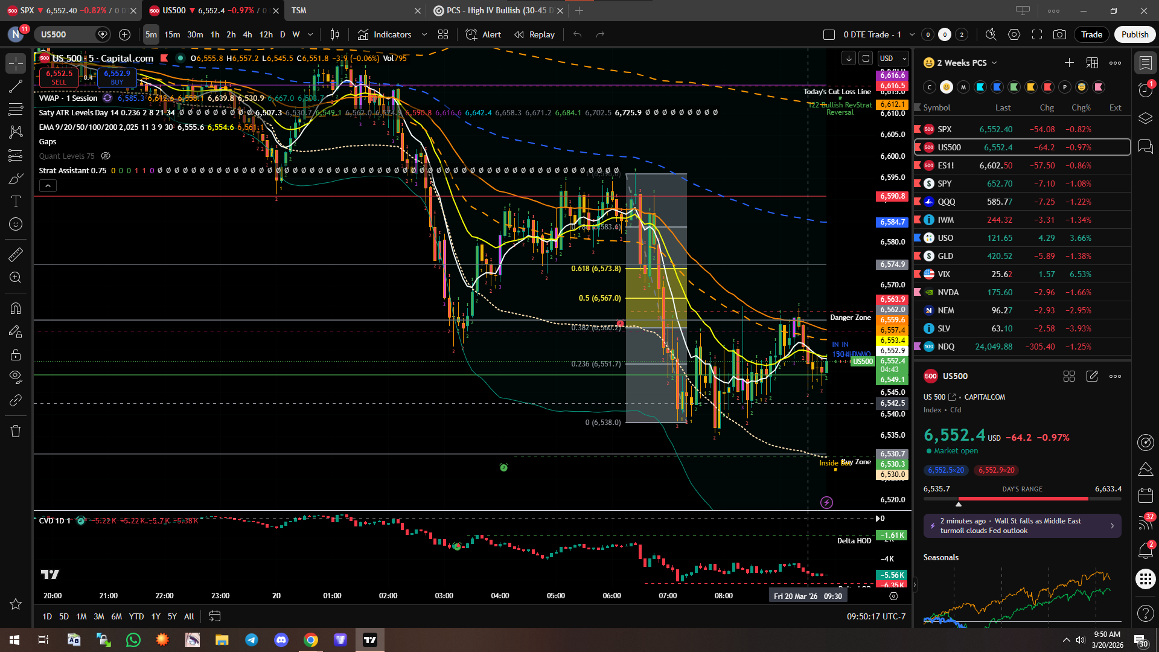
Task: Open the USD currency dropdown on price axis
Action: pyautogui.click(x=893, y=59)
